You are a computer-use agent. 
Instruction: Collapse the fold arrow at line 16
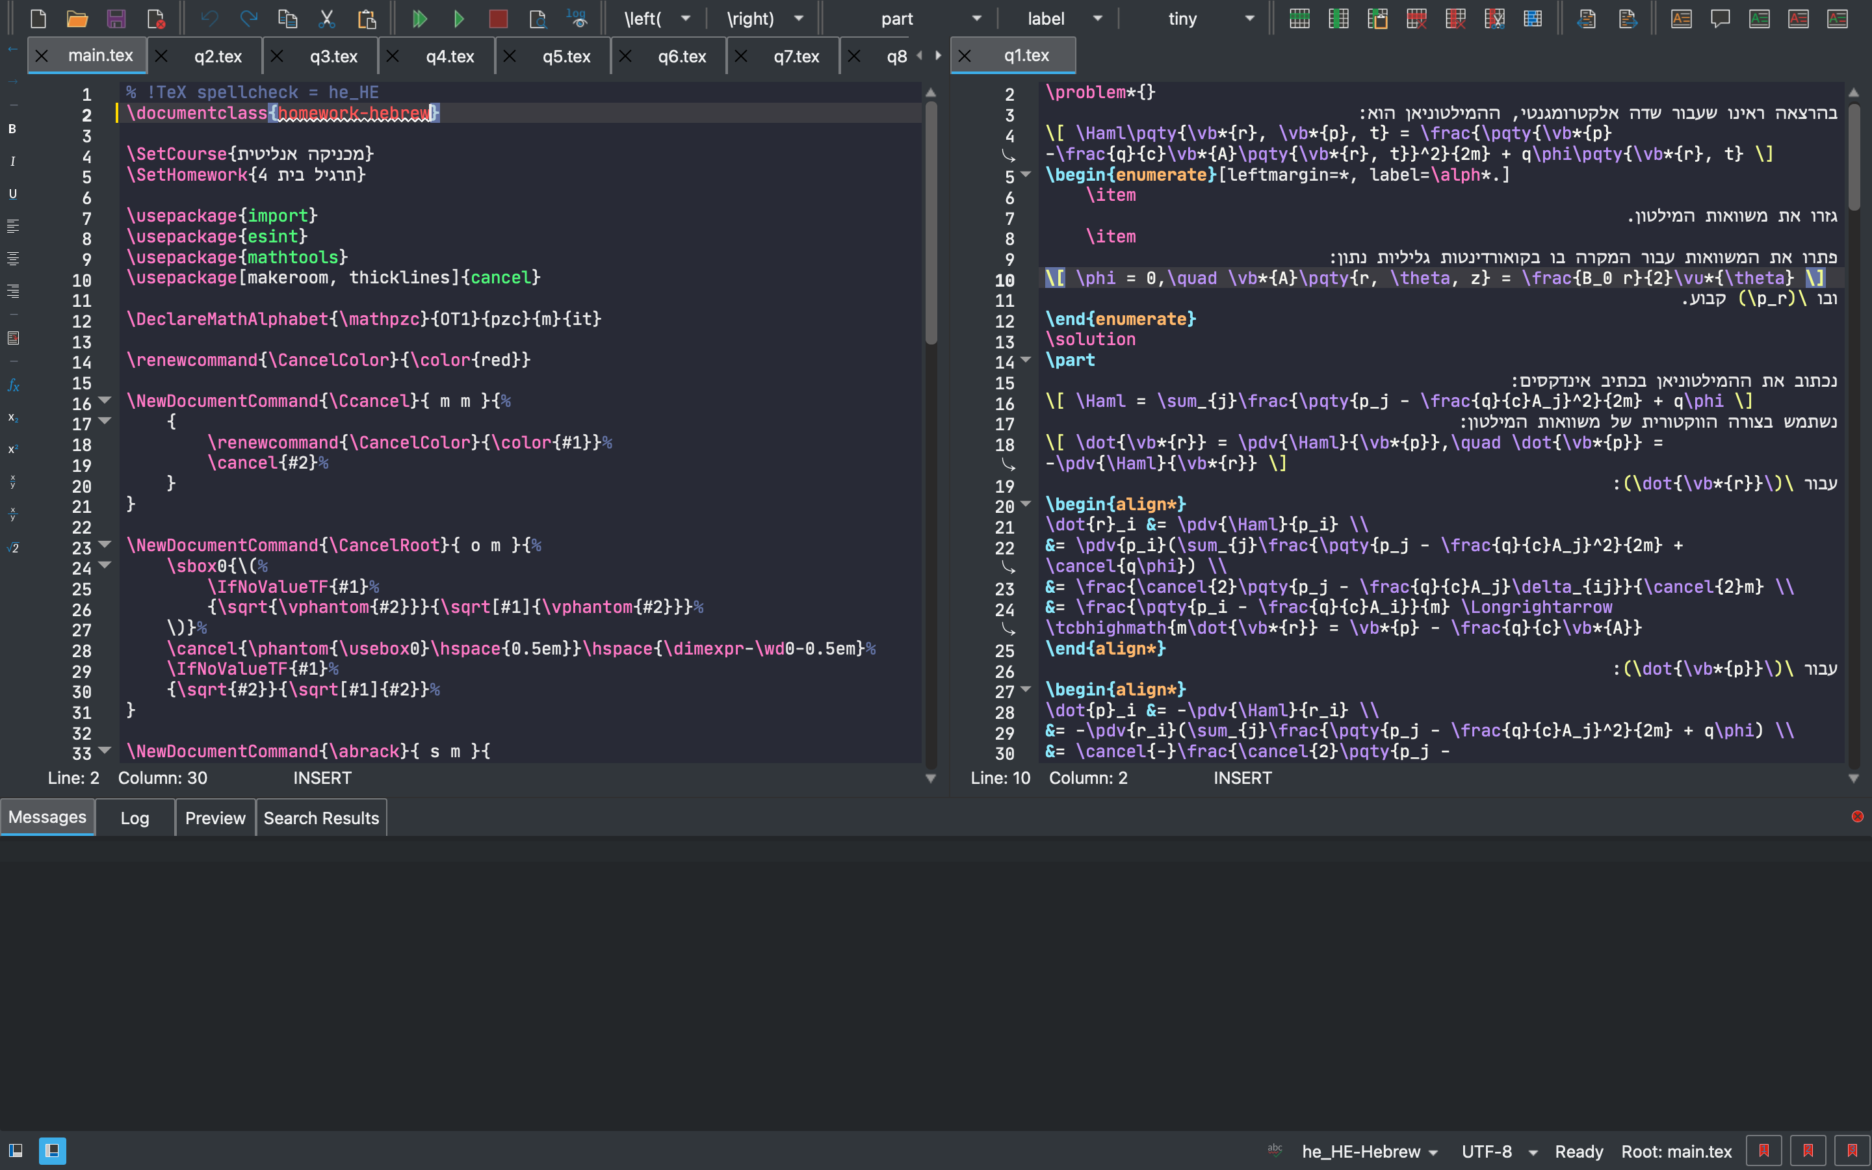point(105,401)
